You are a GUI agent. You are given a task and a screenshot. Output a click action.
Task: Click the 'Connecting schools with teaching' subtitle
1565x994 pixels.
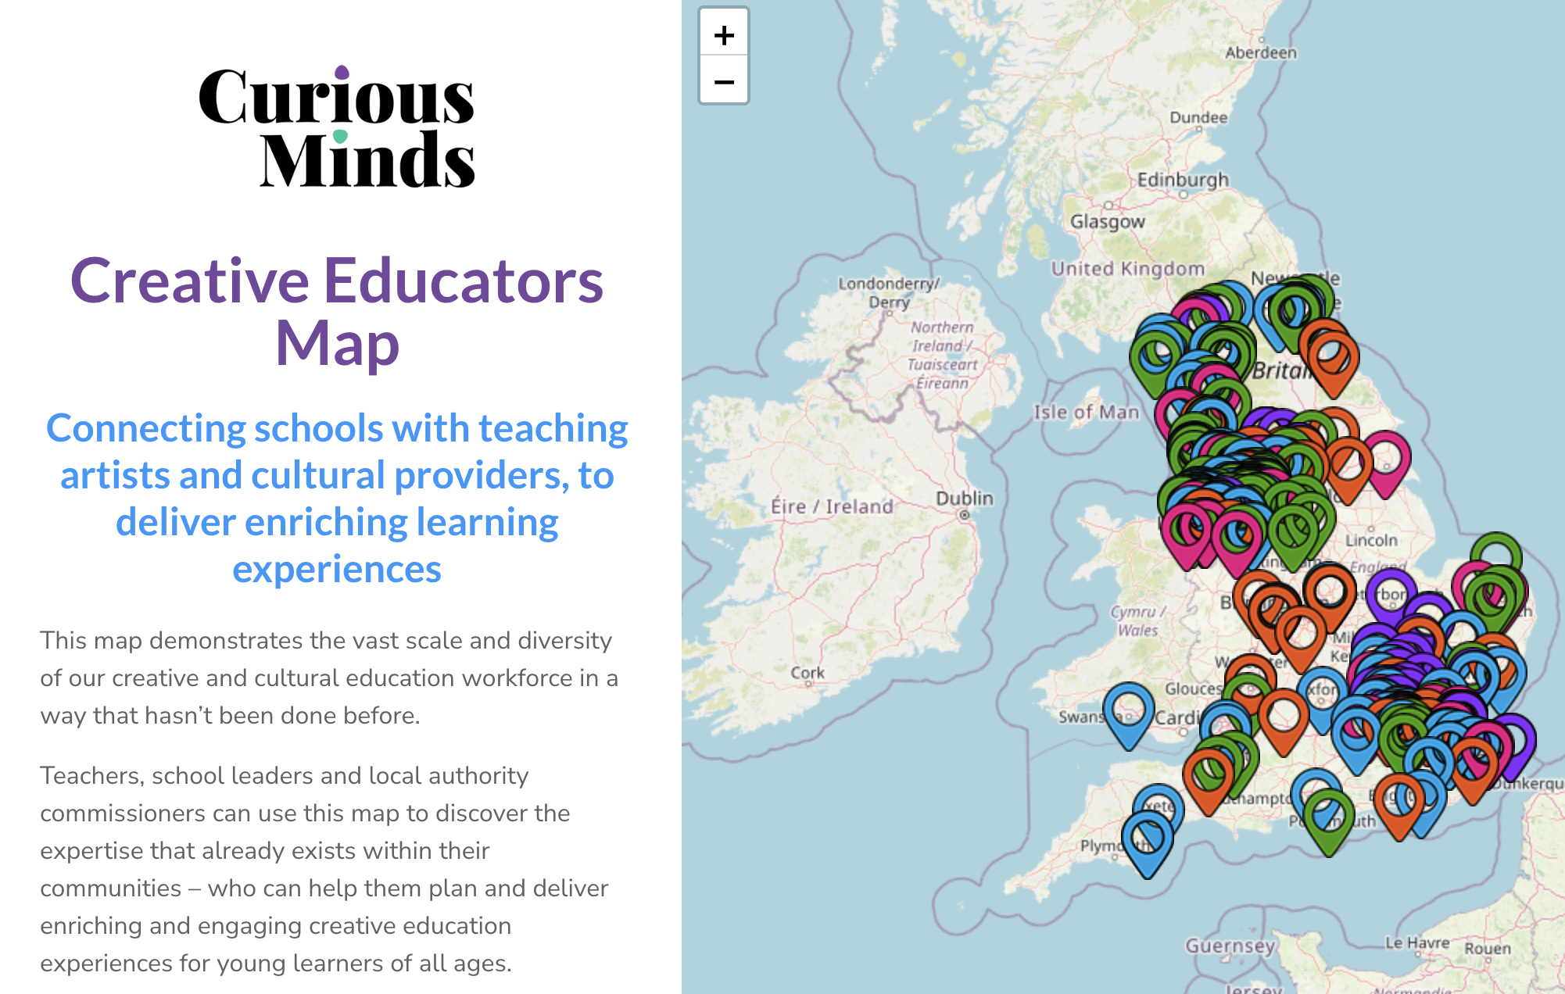[337, 498]
